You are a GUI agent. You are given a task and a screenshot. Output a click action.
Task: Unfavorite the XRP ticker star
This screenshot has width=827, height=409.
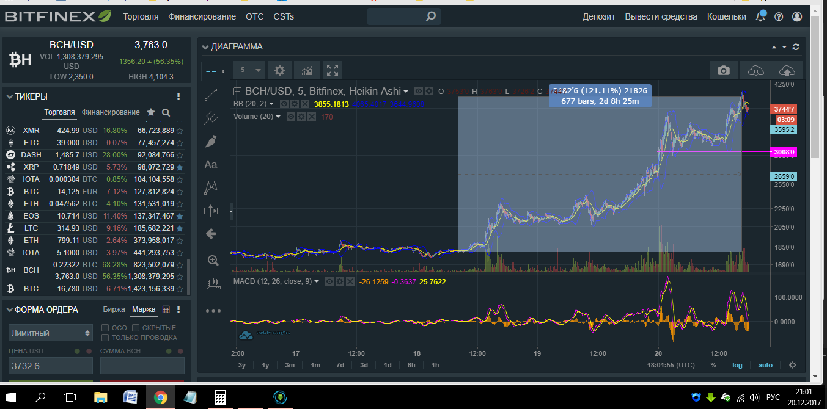pyautogui.click(x=180, y=167)
